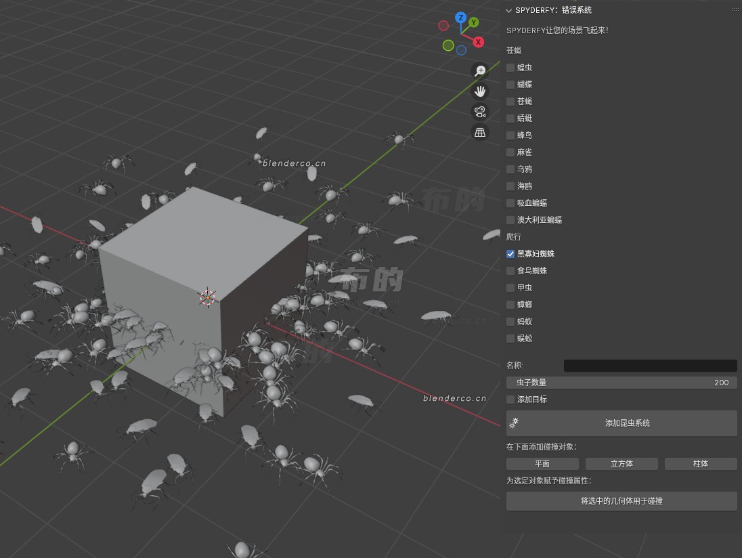Viewport: 742px width, 558px height.
Task: Switch perspective/orthographic grid icon
Action: point(480,132)
